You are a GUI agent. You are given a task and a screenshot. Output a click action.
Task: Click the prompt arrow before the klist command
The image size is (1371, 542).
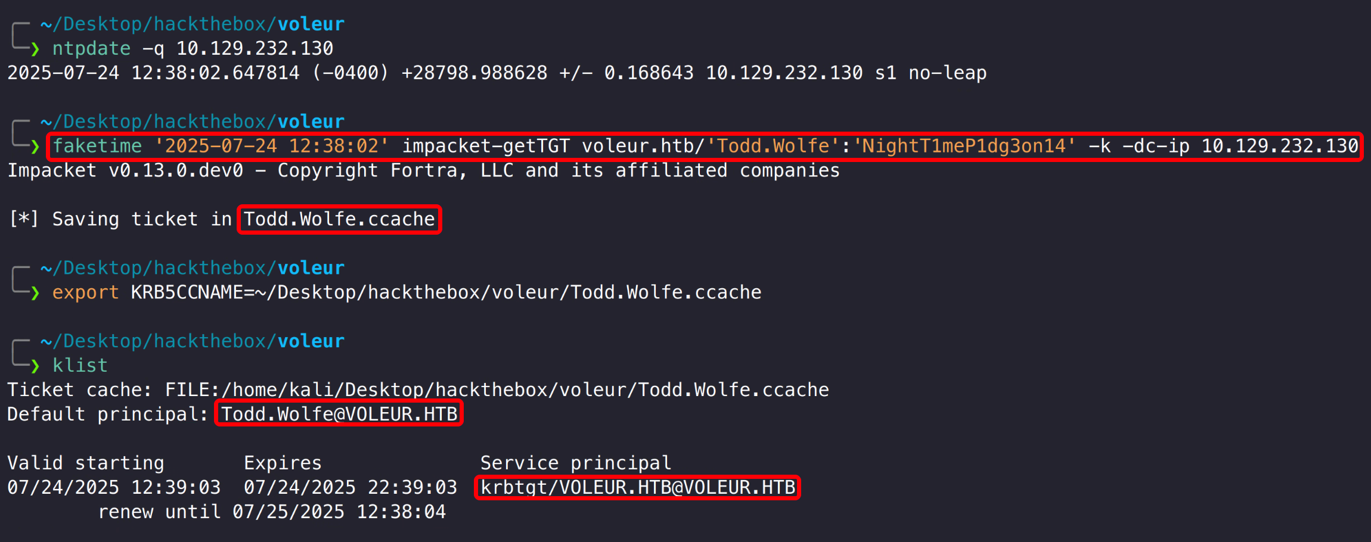[x=35, y=365]
